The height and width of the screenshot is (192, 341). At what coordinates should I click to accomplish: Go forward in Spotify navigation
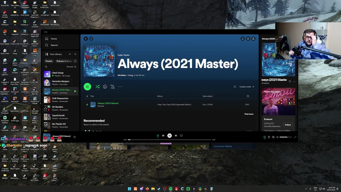click(91, 39)
